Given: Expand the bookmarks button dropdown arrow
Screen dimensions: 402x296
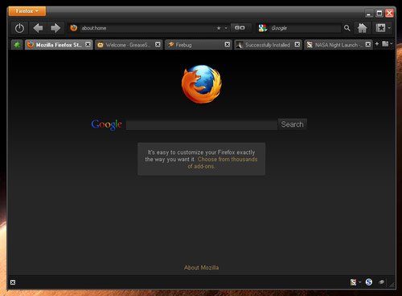Looking at the screenshot, I should (389, 28).
